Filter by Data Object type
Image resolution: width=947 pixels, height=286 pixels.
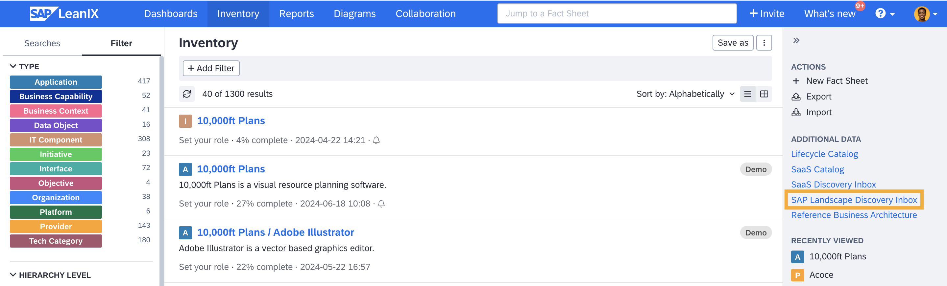pos(56,125)
